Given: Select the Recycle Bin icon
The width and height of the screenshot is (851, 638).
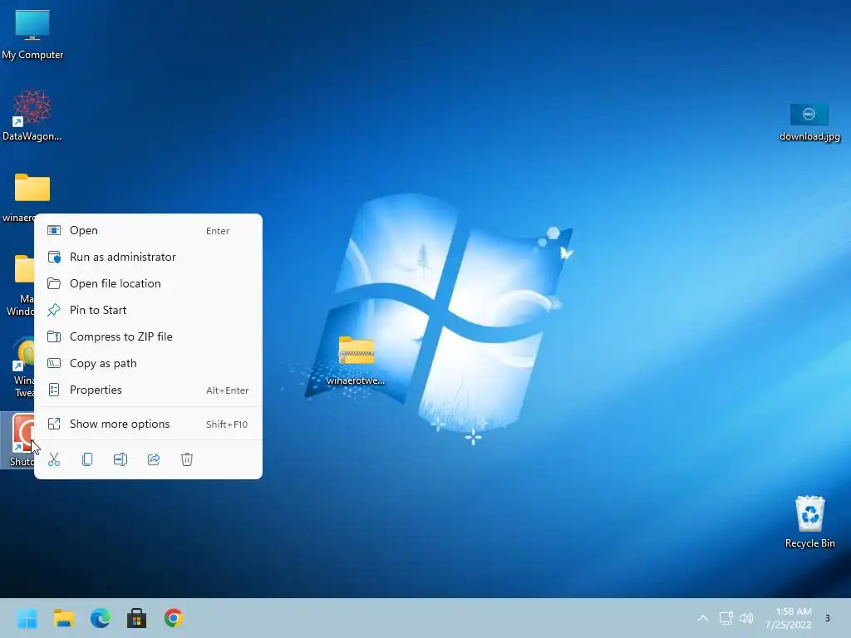Looking at the screenshot, I should (x=809, y=522).
